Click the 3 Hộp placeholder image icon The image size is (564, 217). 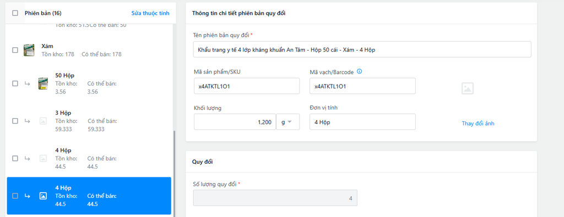tap(43, 121)
